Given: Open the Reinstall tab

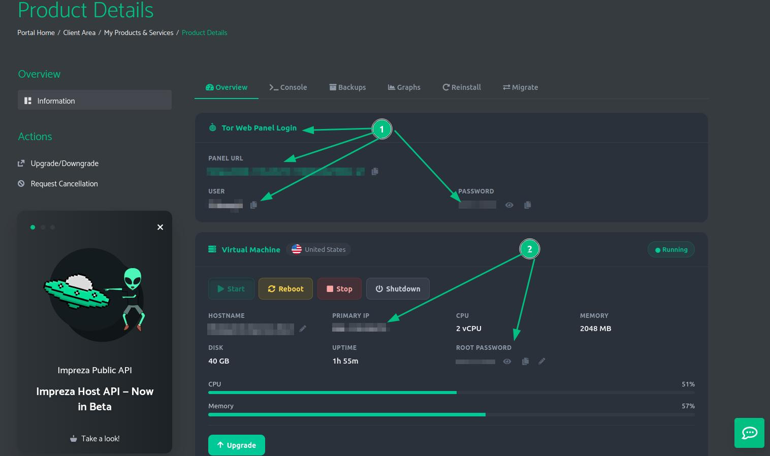Looking at the screenshot, I should tap(462, 87).
